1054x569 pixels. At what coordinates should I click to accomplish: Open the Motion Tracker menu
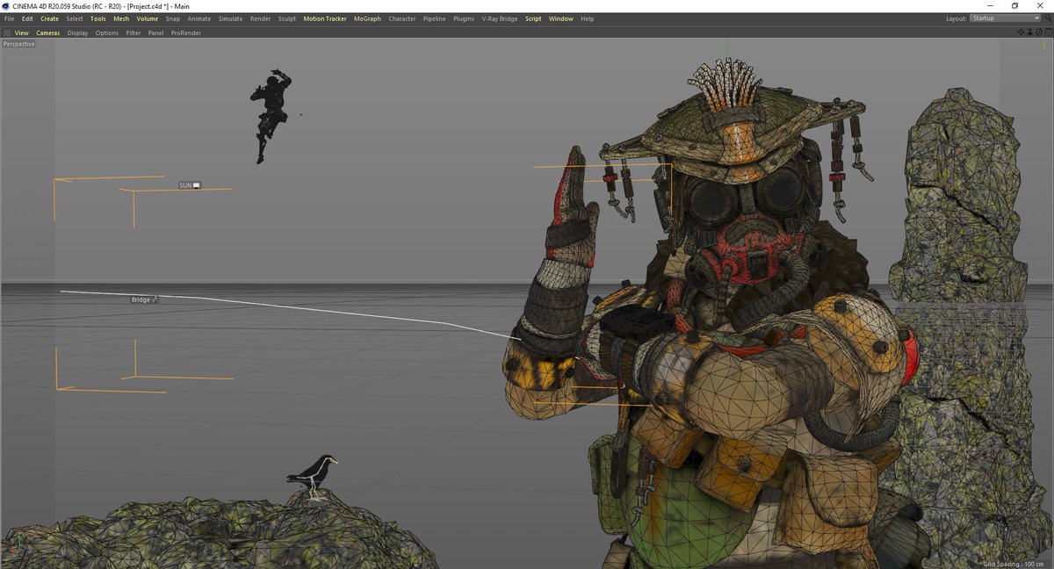[325, 18]
